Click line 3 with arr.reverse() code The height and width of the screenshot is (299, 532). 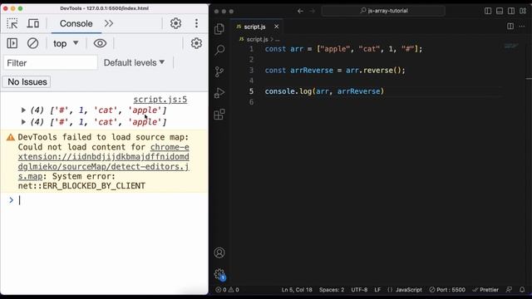pos(335,71)
